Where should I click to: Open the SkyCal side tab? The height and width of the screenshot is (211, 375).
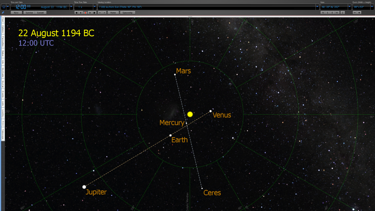coord(3,84)
